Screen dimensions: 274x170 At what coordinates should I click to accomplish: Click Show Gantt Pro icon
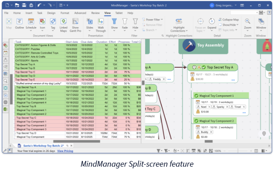coord(75,21)
